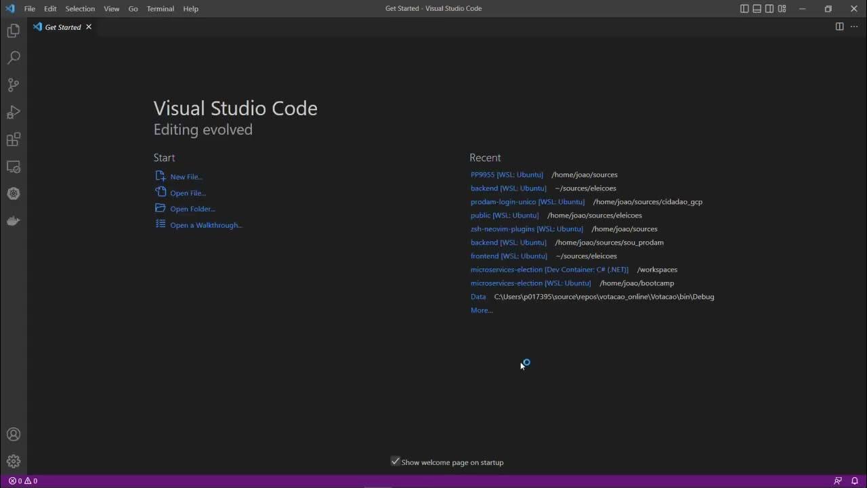
Task: Click the Open Folder... link
Action: (193, 209)
